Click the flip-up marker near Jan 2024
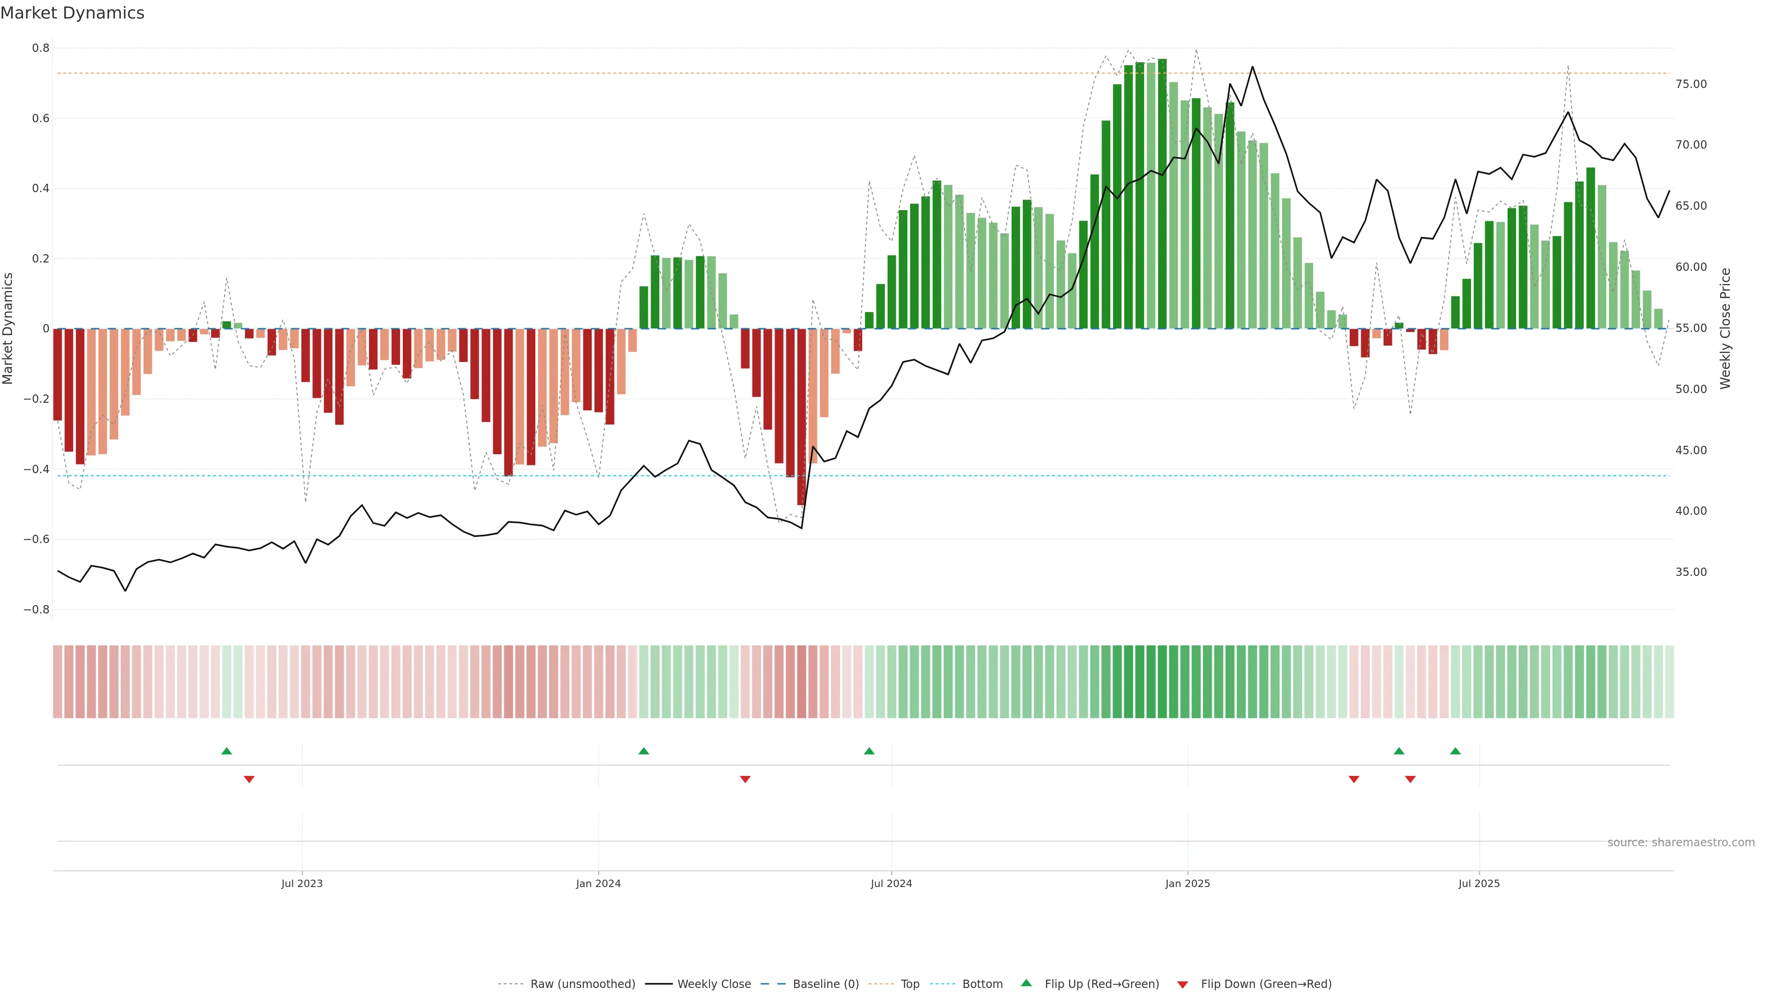The image size is (1778, 1000). 643,751
